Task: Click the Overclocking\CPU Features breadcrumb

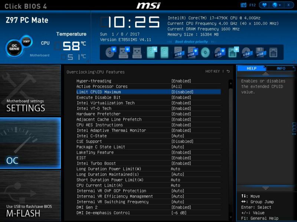Action: coord(95,72)
